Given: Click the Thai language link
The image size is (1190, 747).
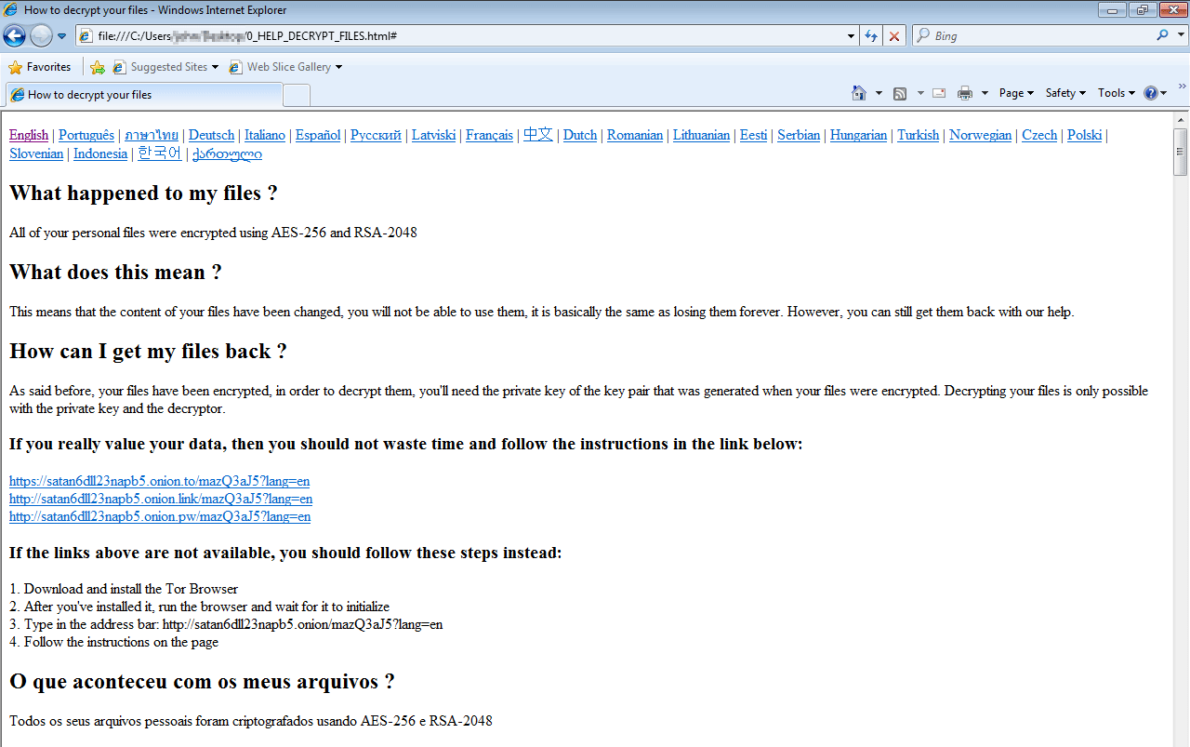Looking at the screenshot, I should click(152, 135).
